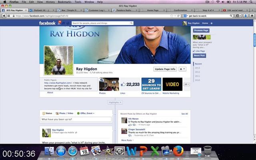Jump to 2010 in timeline navigator

197,80
